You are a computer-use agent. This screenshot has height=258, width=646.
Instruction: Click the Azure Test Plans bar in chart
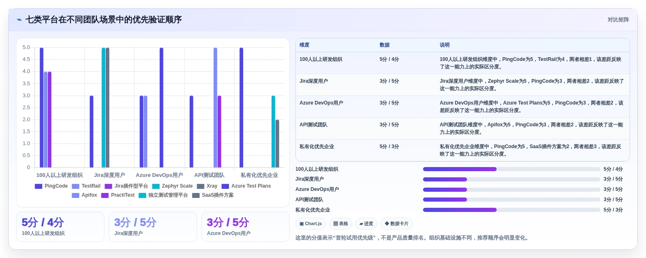[161, 108]
